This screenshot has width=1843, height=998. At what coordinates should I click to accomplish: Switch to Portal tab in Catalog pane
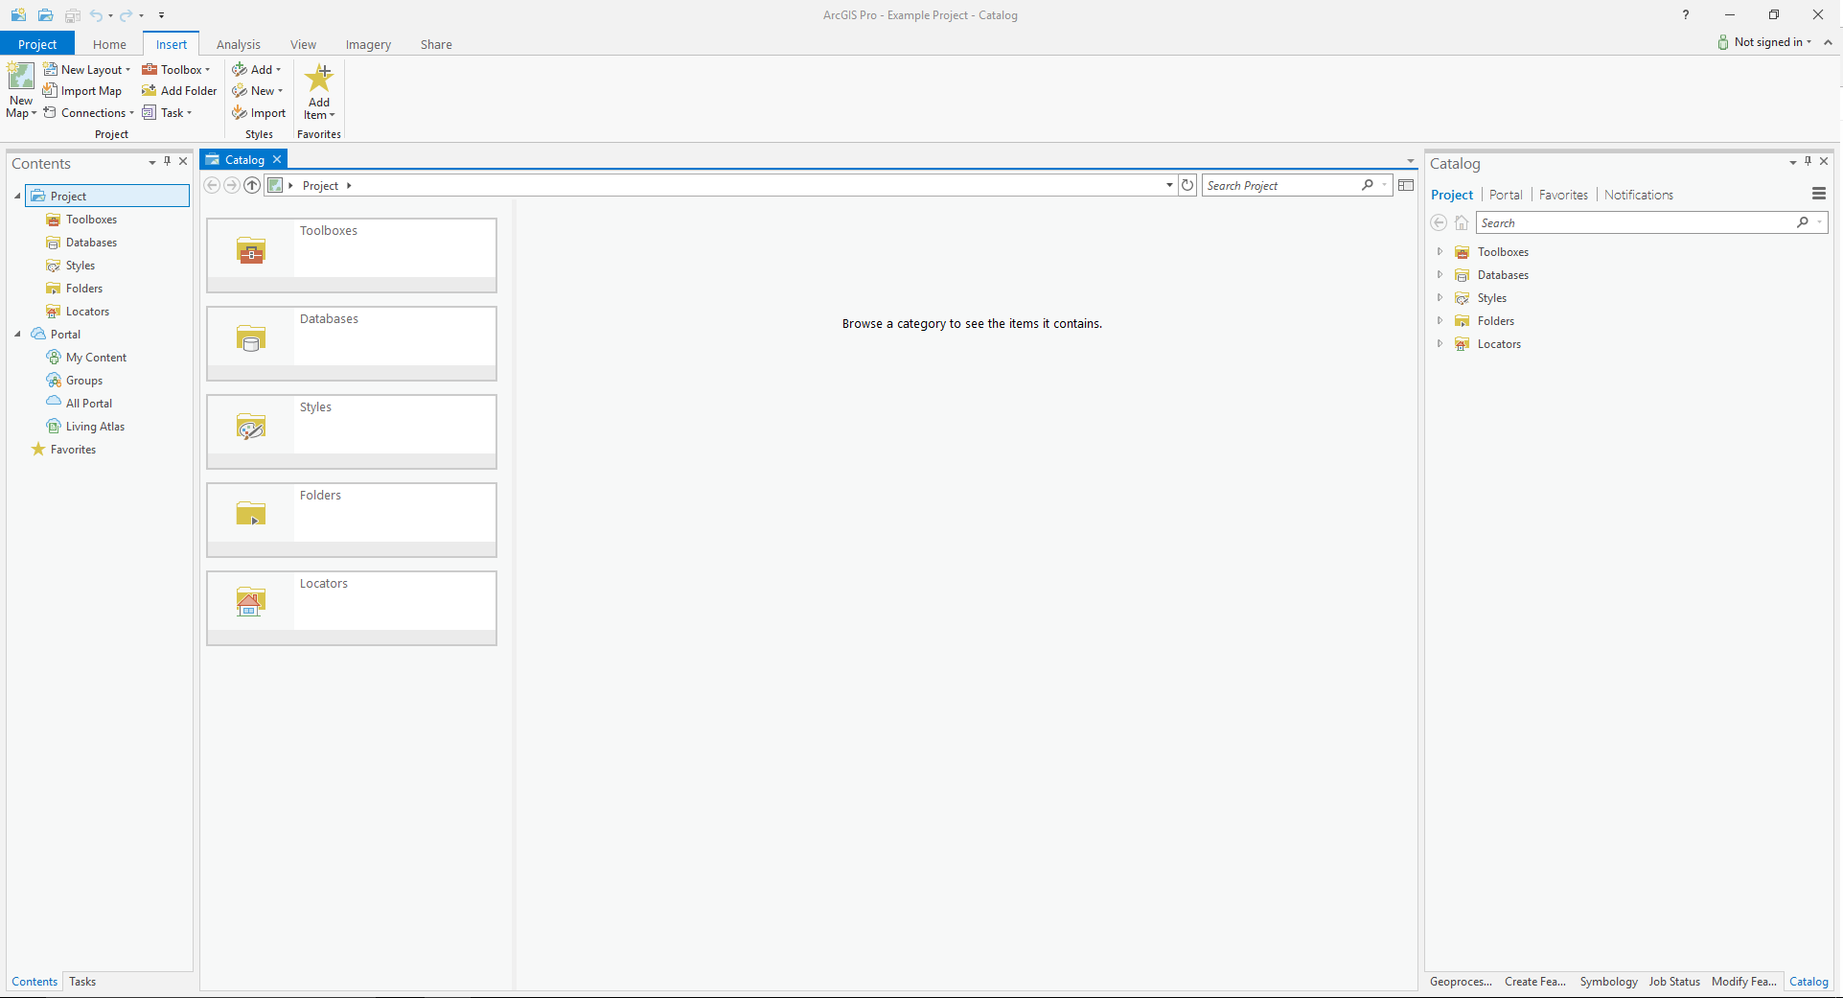(x=1506, y=195)
